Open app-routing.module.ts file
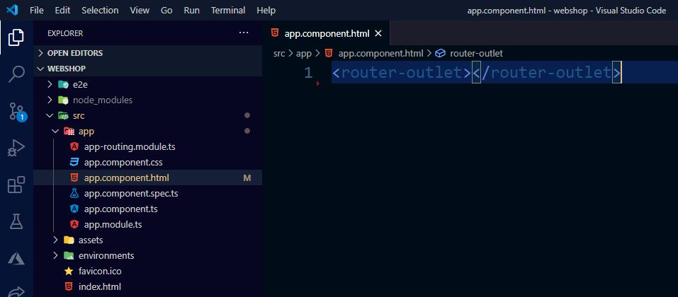678x297 pixels. click(x=130, y=147)
